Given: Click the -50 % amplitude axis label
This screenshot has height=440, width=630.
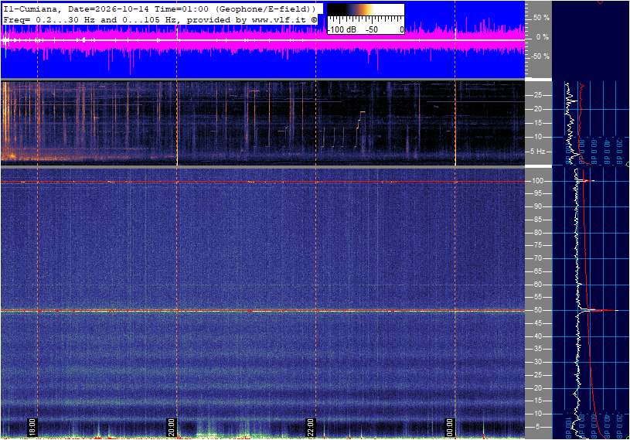Looking at the screenshot, I should [x=540, y=56].
